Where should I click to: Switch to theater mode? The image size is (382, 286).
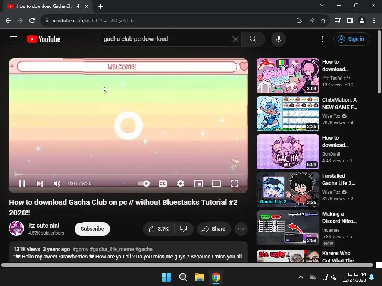point(216,183)
